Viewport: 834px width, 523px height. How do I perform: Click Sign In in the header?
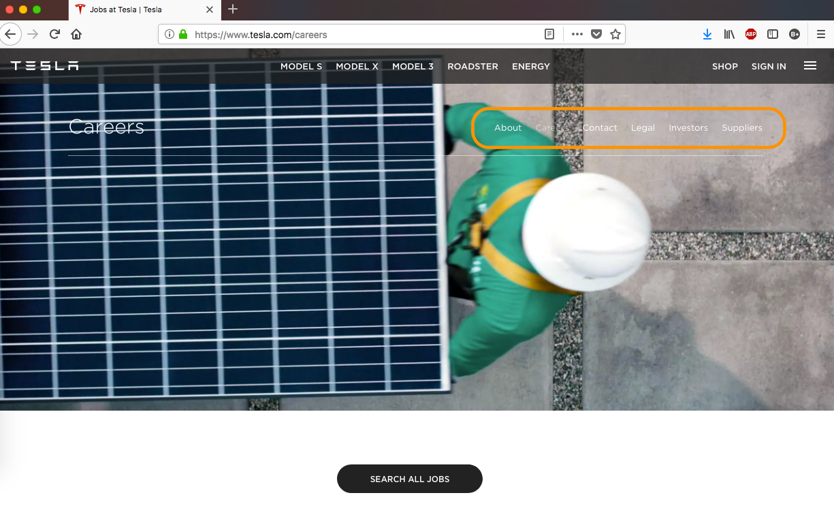click(769, 67)
